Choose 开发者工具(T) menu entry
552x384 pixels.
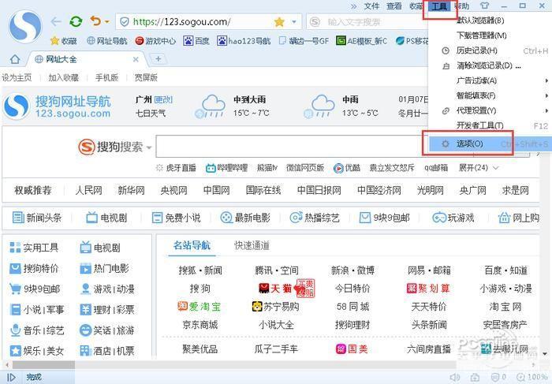pos(490,125)
